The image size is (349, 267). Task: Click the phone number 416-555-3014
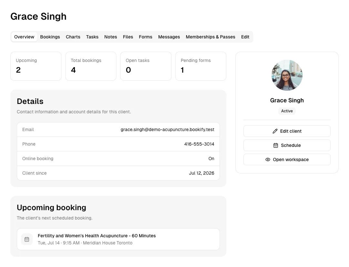(x=199, y=144)
